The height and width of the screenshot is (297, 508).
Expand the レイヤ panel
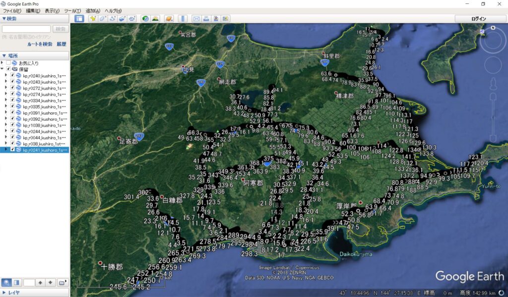(4, 293)
